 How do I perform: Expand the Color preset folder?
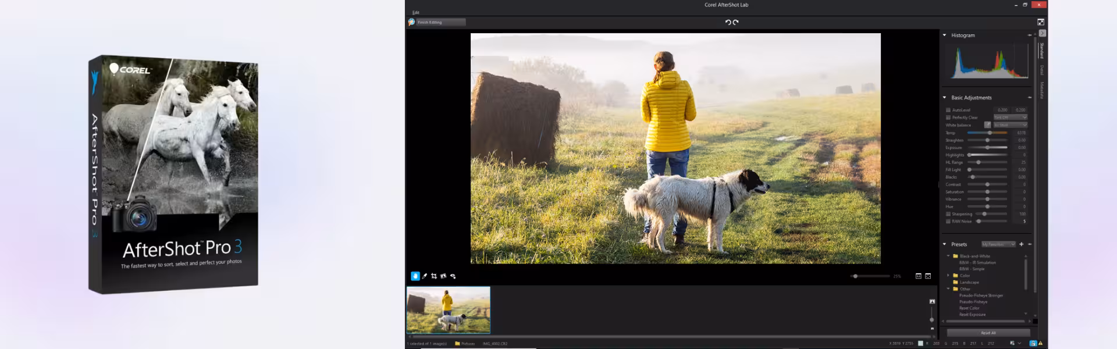click(948, 276)
